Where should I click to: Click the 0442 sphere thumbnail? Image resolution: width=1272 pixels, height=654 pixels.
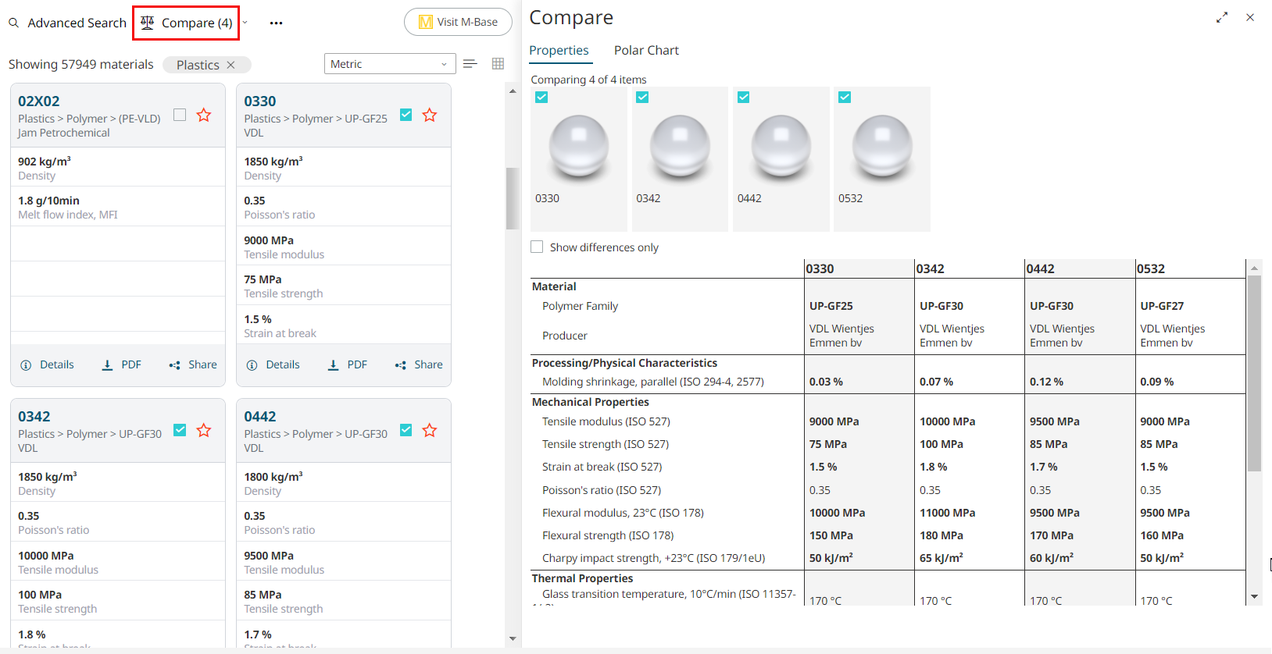pyautogui.click(x=781, y=147)
